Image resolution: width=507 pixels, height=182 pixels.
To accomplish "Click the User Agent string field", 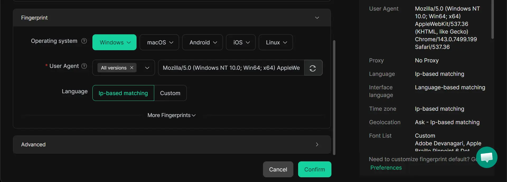I will tap(231, 68).
